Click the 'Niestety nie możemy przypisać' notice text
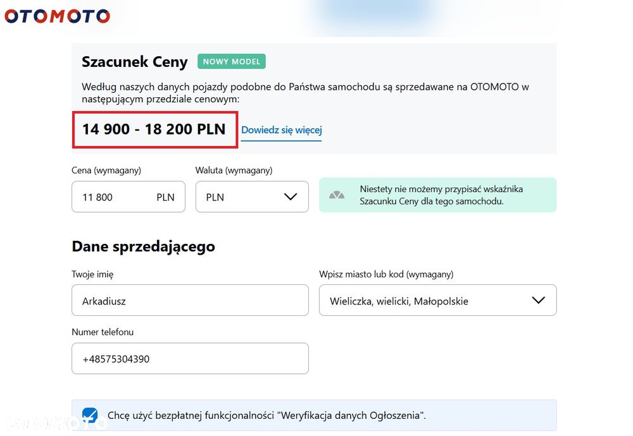633x436 pixels. pos(441,195)
